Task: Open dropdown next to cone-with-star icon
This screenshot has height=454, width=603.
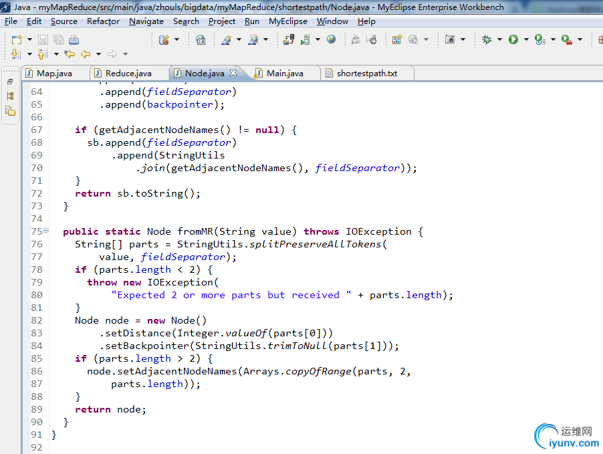Action: [x=239, y=39]
